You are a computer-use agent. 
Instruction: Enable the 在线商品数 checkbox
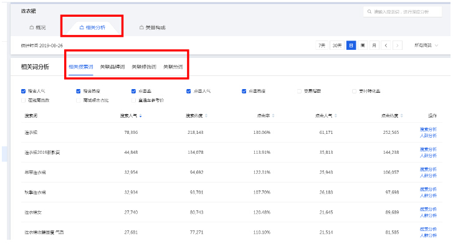pyautogui.click(x=24, y=100)
